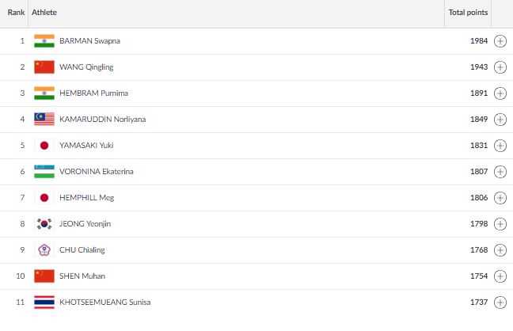Click Thailand flag beside KHOTSEEMUEANG Sunisa

coord(44,302)
